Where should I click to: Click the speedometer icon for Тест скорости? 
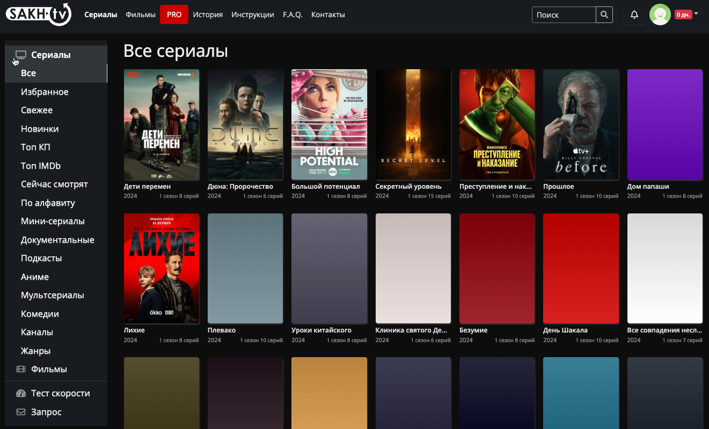point(21,394)
